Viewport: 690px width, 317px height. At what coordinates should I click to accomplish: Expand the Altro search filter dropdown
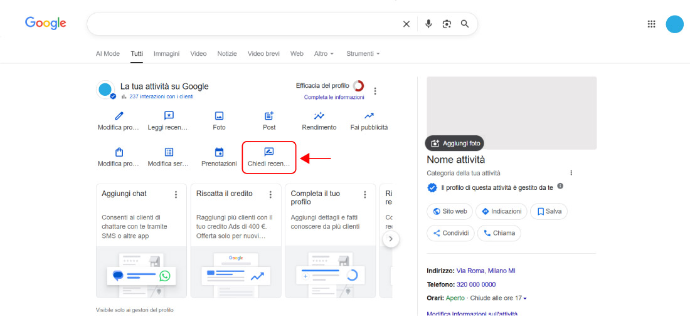(x=324, y=54)
